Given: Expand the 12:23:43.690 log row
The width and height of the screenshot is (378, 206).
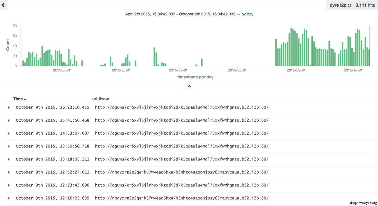Looking at the screenshot, I should point(9,185).
